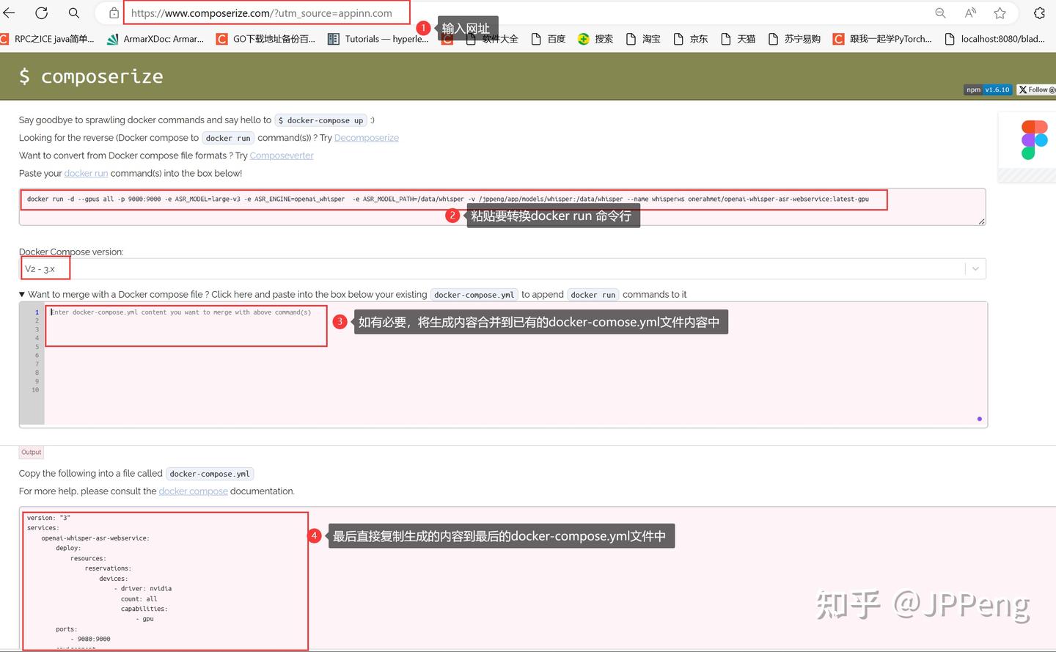Select the Output label above the results
This screenshot has width=1056, height=652.
click(31, 452)
